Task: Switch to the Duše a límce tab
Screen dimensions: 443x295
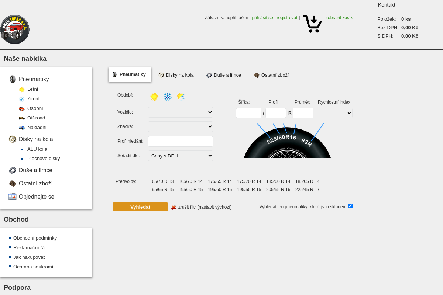Action: (x=224, y=75)
